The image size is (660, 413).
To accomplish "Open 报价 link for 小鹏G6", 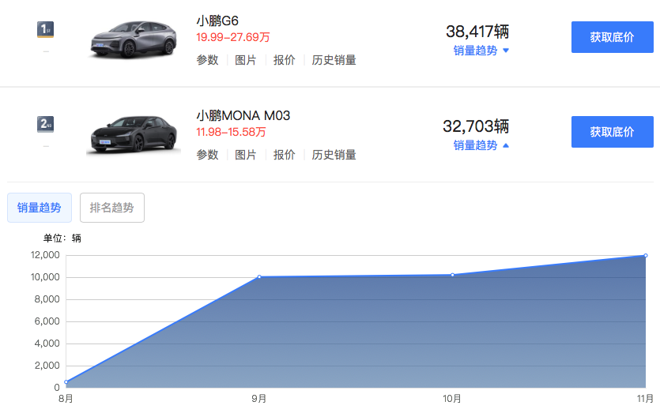I will 284,60.
